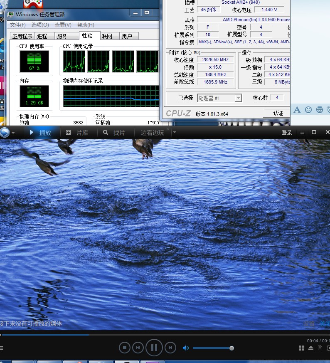Screen dimensions: 330x363
Task: Open the 文件(F) menu in Task Manager
Action: (17, 25)
